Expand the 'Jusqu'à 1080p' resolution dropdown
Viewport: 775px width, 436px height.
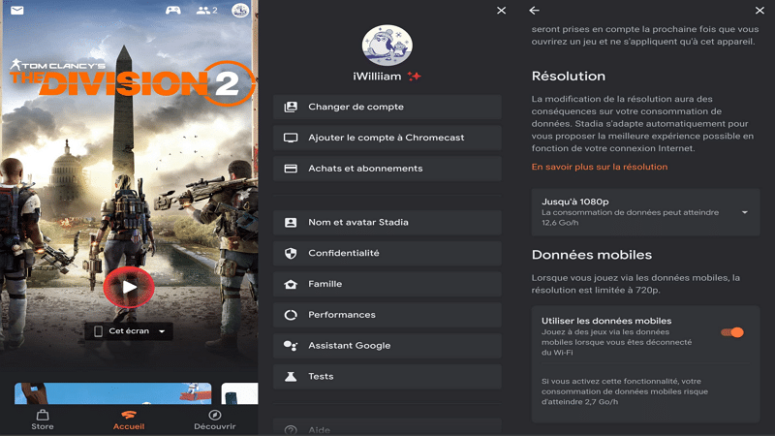[645, 212]
